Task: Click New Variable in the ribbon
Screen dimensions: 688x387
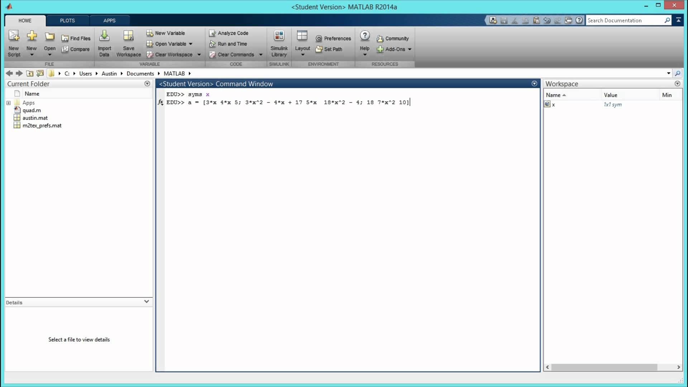Action: pyautogui.click(x=166, y=33)
